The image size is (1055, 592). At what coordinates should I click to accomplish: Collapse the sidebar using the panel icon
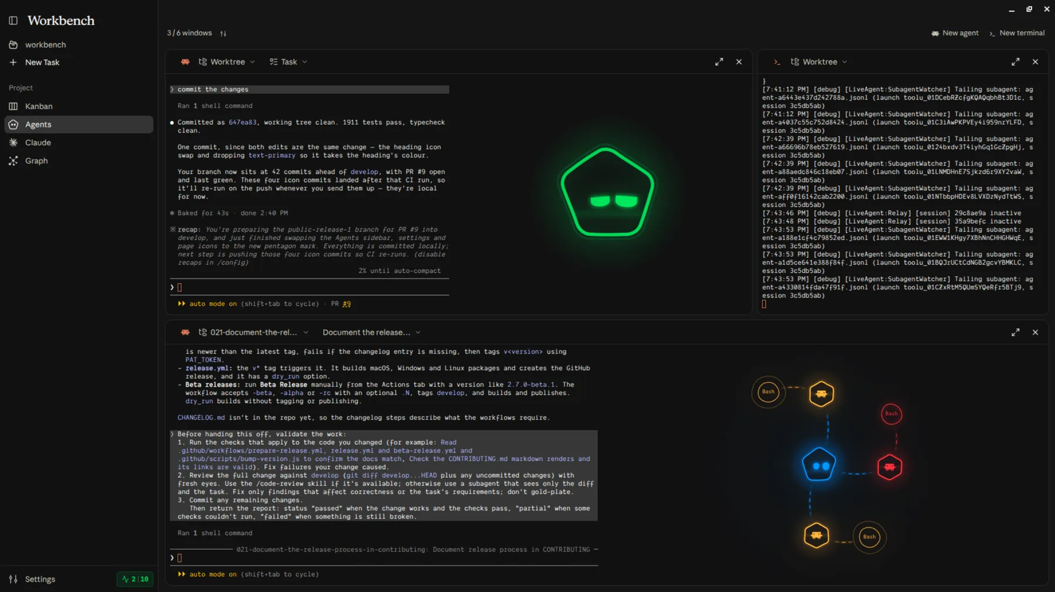(13, 21)
